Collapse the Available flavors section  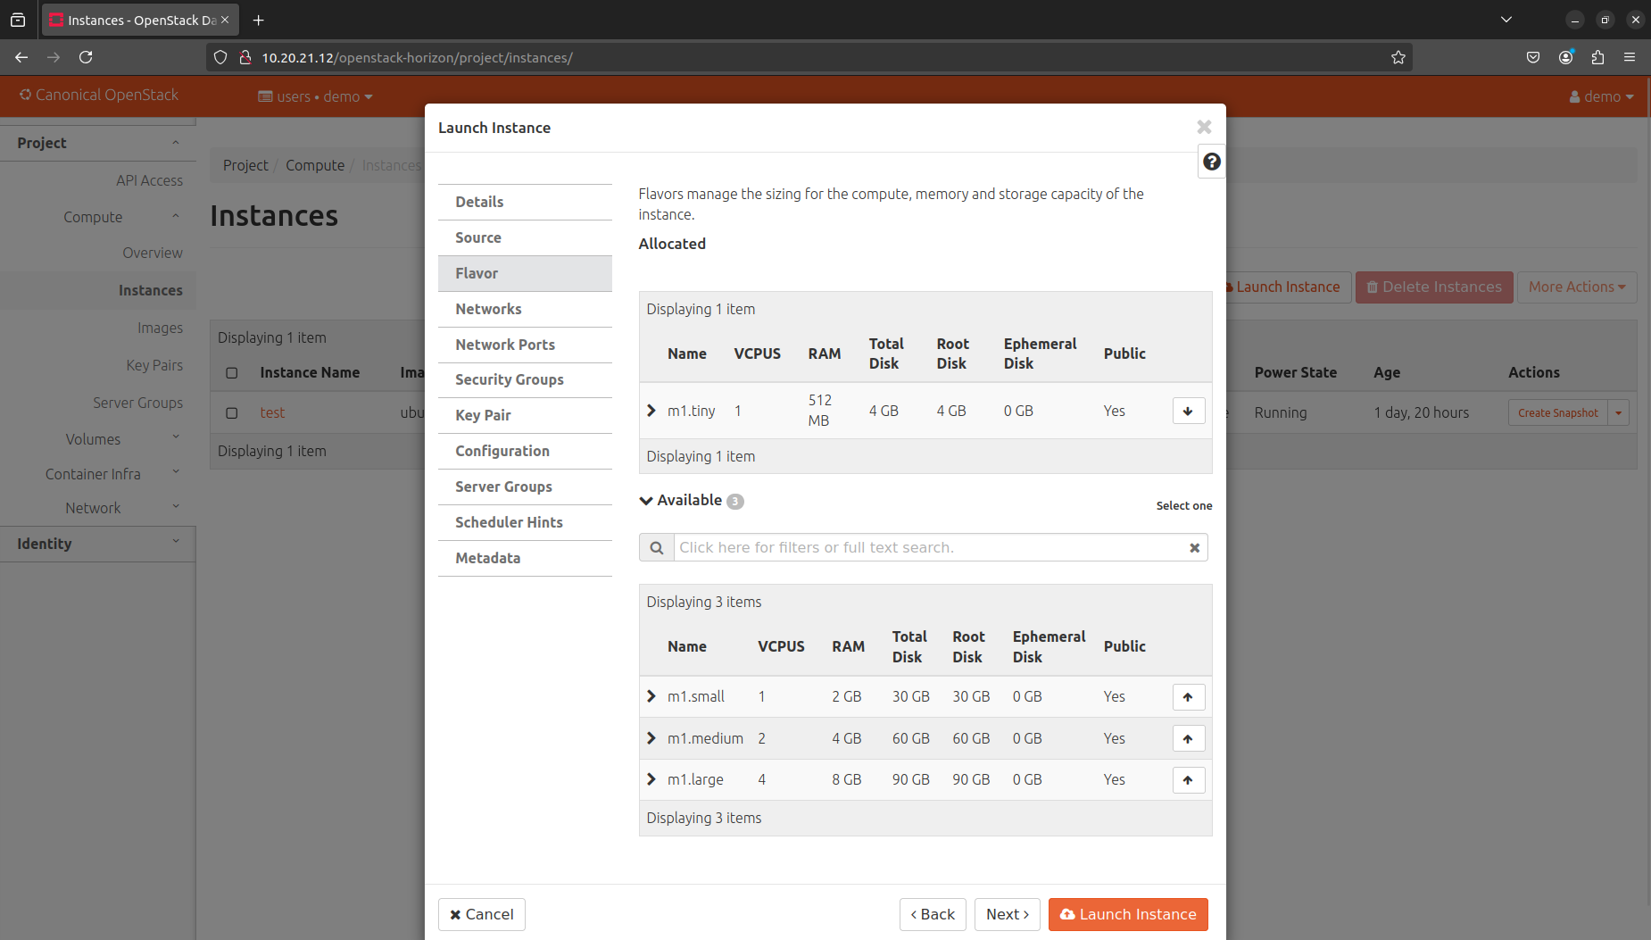pyautogui.click(x=646, y=501)
